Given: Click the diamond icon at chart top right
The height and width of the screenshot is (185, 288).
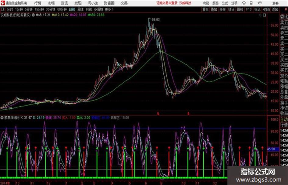Looking at the screenshot, I should (260, 15).
